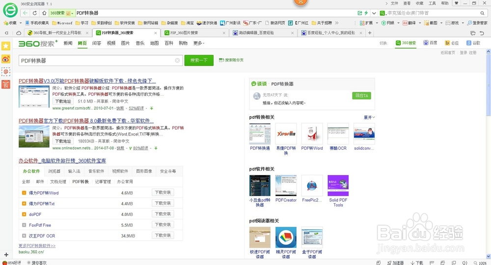This screenshot has width=491, height=265.
Task: Close the PDF转换器_360搜索 tab
Action: coord(156,33)
